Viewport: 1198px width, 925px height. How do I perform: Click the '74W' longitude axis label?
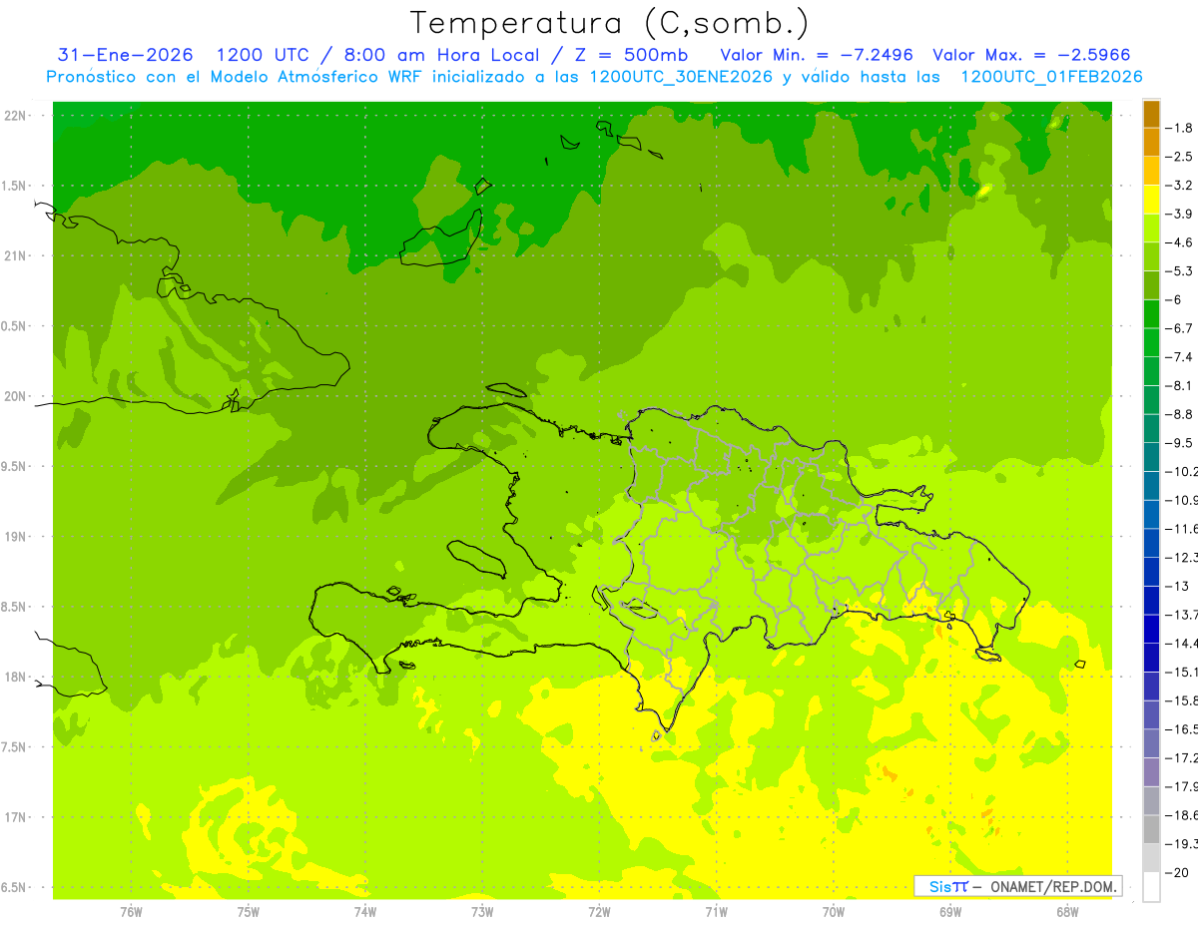[x=365, y=911]
